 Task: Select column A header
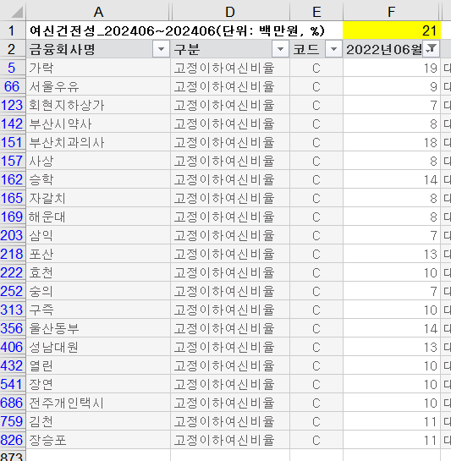[98, 11]
